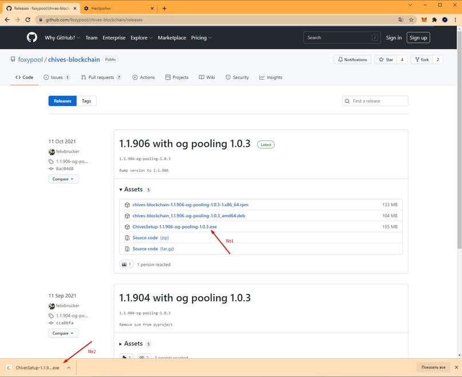Open the chives-blockchain repository link
This screenshot has width=462, height=377.
pyautogui.click(x=74, y=60)
